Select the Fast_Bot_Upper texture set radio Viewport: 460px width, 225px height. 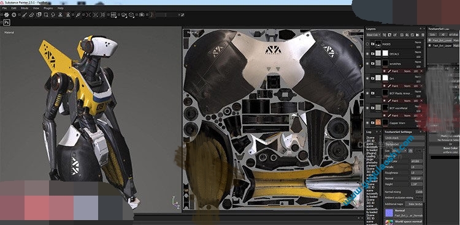pyautogui.click(x=430, y=46)
